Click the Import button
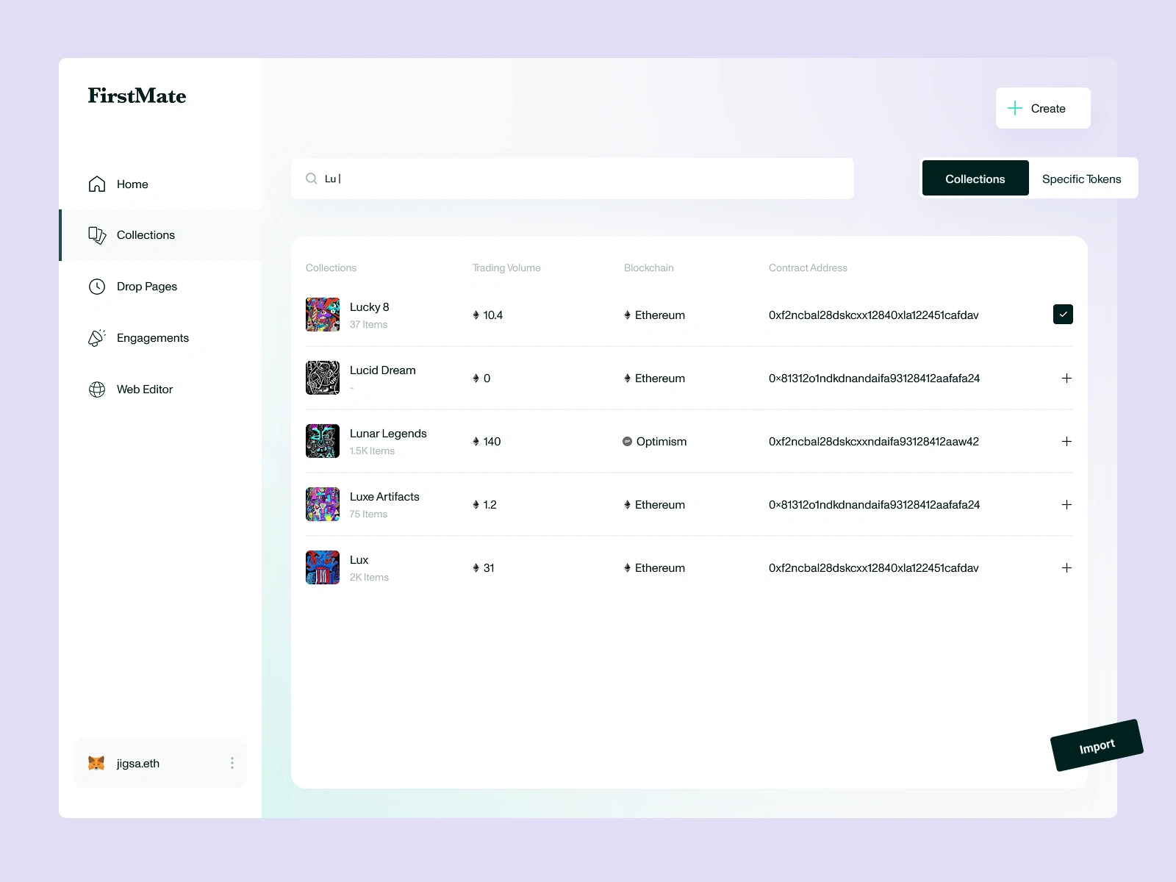The width and height of the screenshot is (1176, 882). (1097, 745)
